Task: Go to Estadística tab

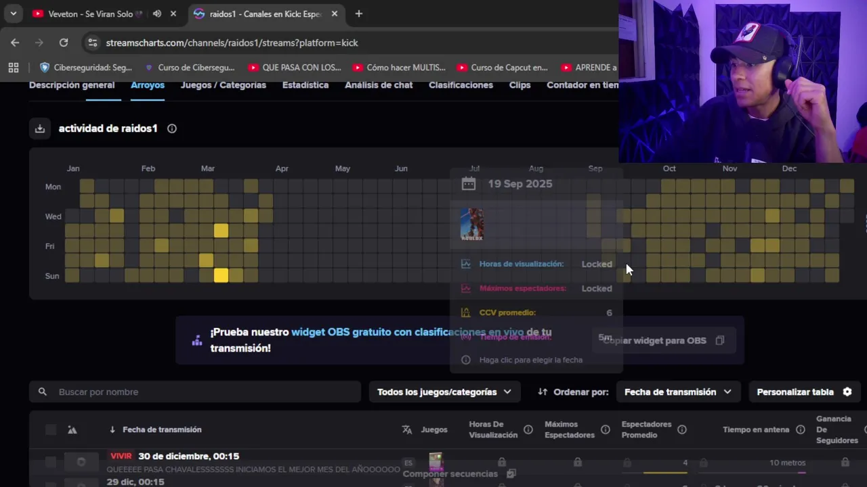Action: 305,85
